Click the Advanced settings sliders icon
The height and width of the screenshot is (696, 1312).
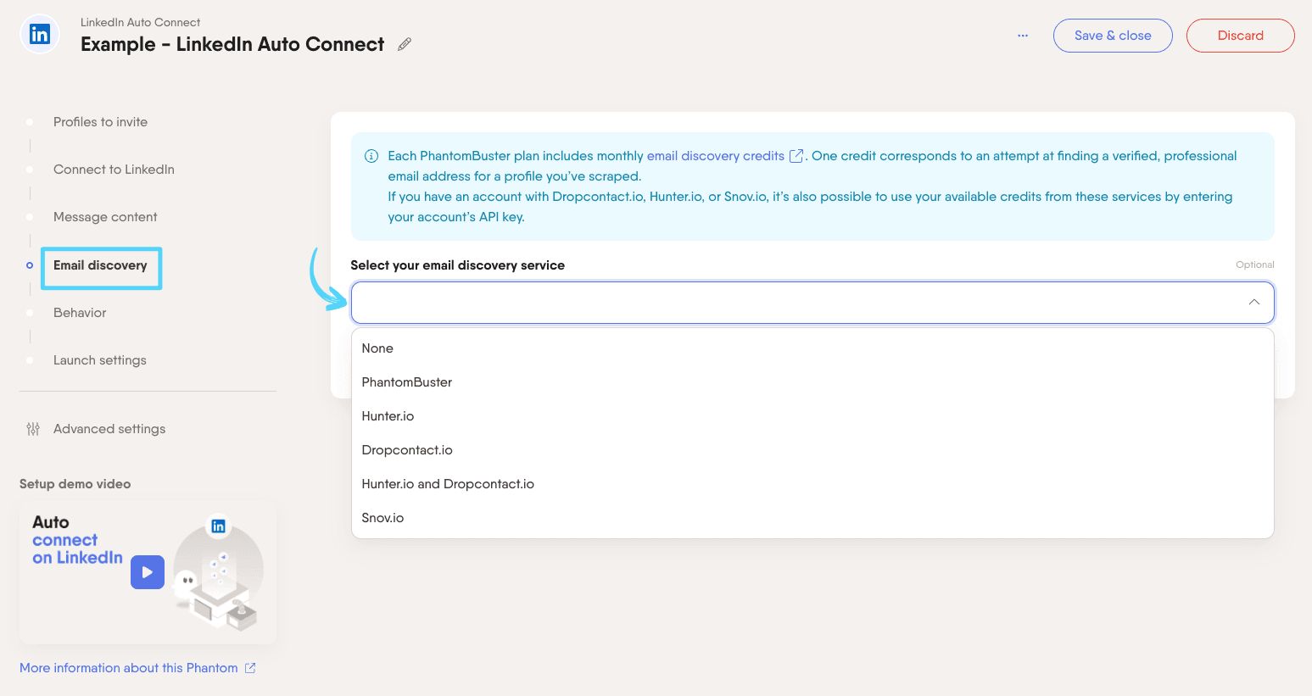point(33,429)
